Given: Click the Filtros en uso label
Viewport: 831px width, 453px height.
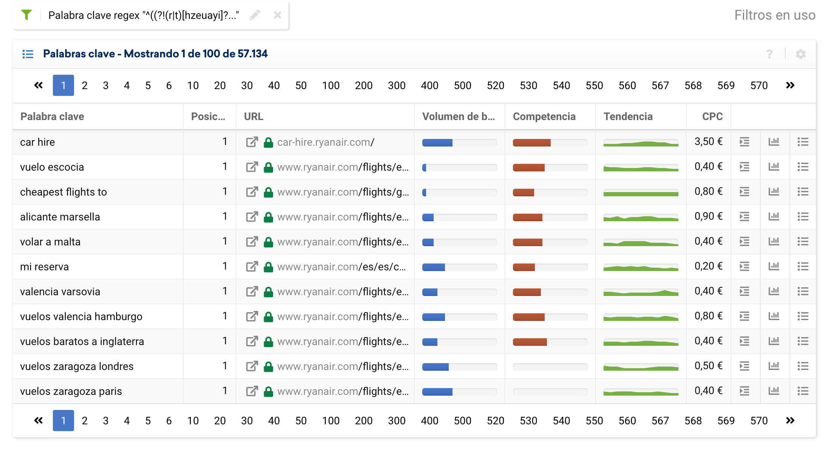Looking at the screenshot, I should click(x=775, y=15).
